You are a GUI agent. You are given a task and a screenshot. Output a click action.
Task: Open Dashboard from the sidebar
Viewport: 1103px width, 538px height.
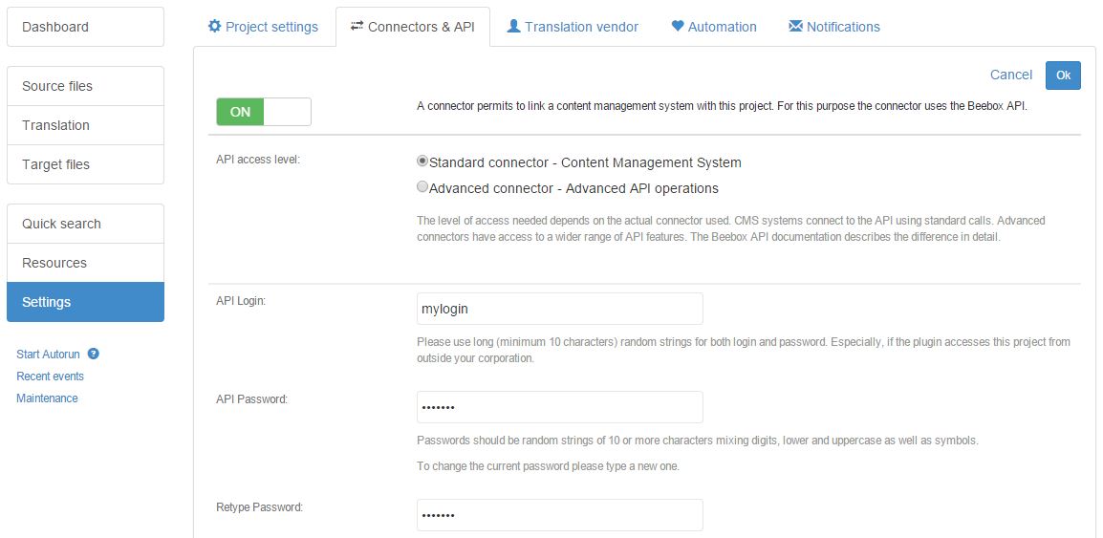click(85, 27)
